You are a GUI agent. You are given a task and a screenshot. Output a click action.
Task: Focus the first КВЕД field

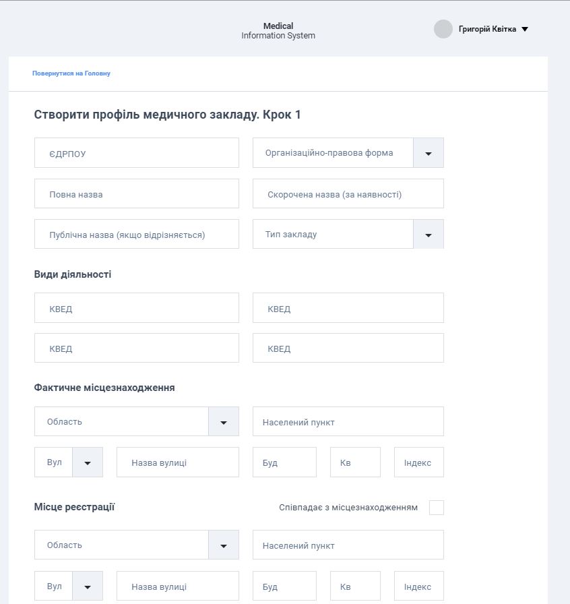(137, 308)
